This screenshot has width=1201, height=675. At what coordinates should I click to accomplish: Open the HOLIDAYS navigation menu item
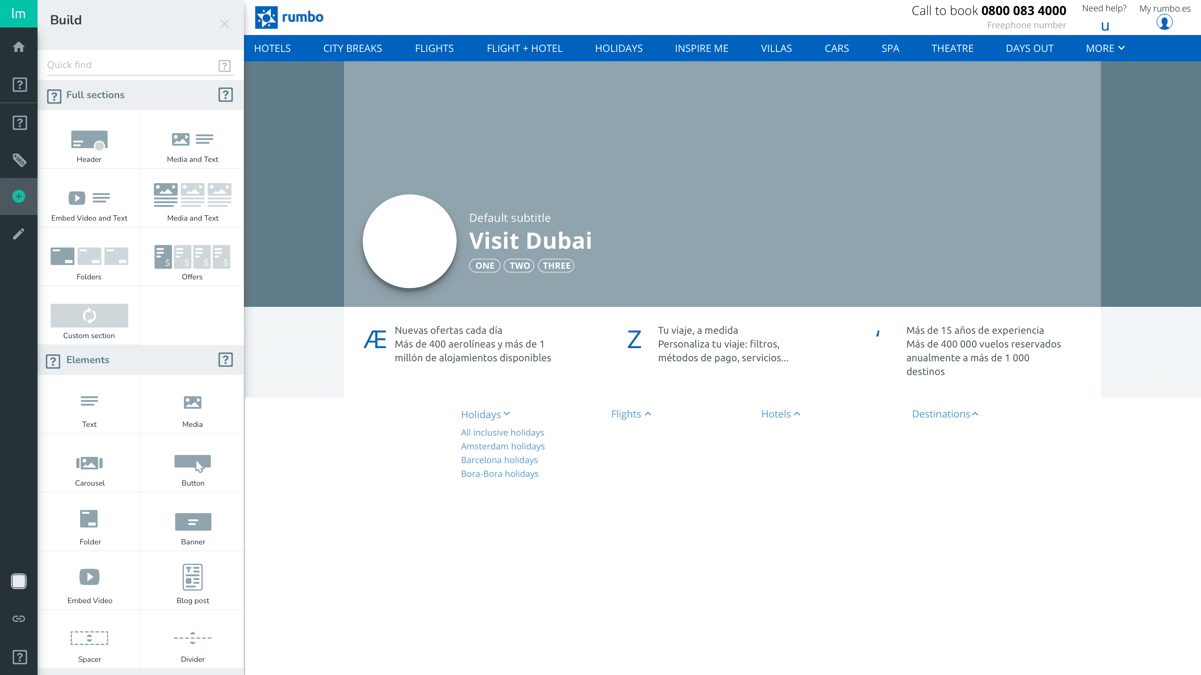pos(619,48)
